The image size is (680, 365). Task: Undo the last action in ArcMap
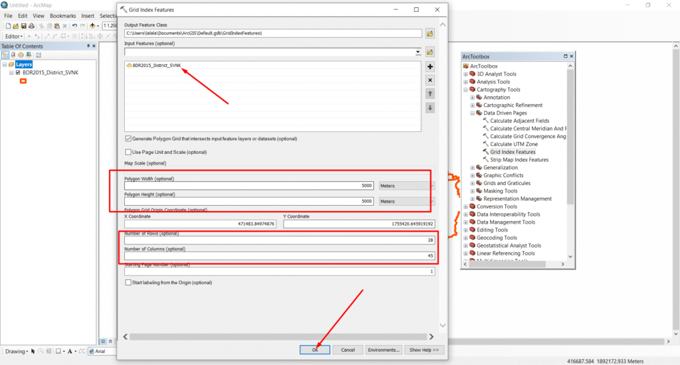tap(74, 26)
